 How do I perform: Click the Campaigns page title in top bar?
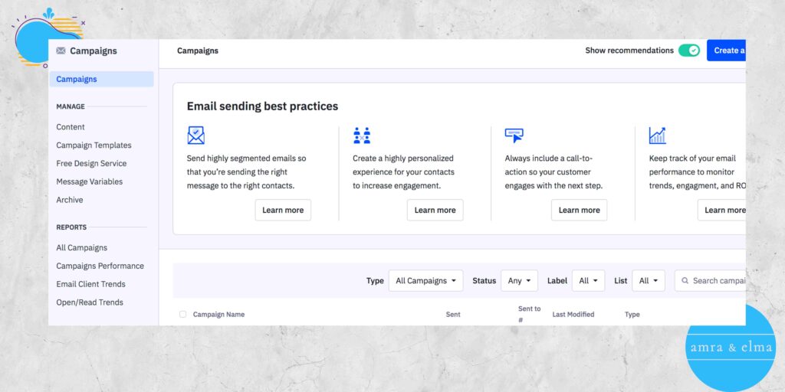pyautogui.click(x=198, y=51)
